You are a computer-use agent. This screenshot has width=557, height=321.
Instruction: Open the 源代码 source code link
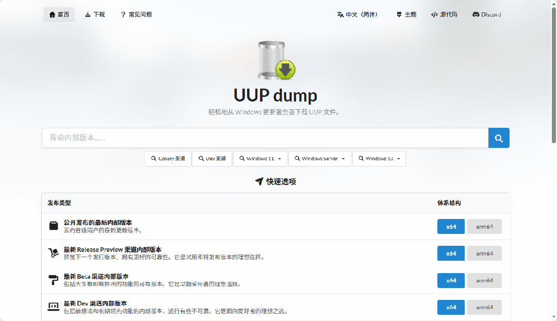pos(444,14)
